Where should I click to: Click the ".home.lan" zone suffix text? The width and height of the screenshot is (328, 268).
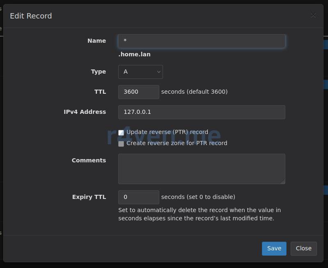[134, 54]
